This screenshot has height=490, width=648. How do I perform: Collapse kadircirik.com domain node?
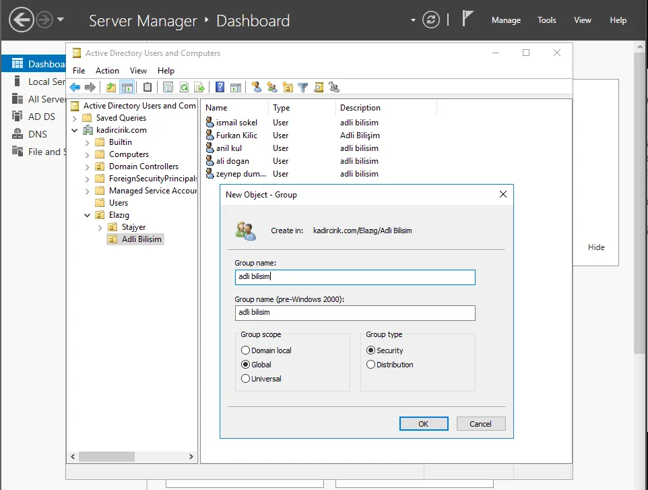point(75,130)
